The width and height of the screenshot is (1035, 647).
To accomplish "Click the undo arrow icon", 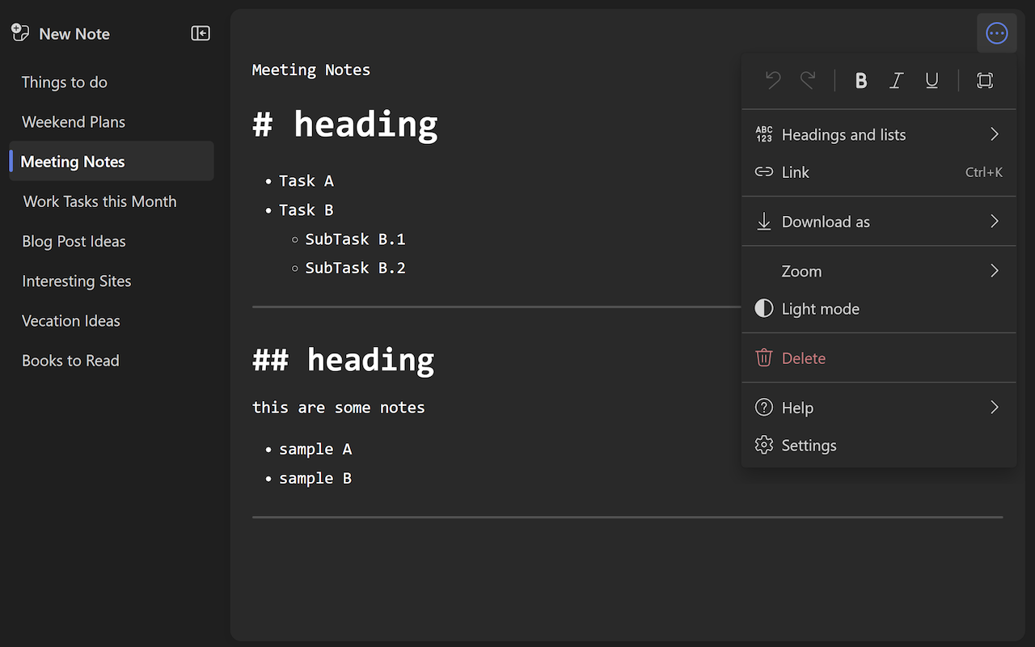I will [773, 80].
